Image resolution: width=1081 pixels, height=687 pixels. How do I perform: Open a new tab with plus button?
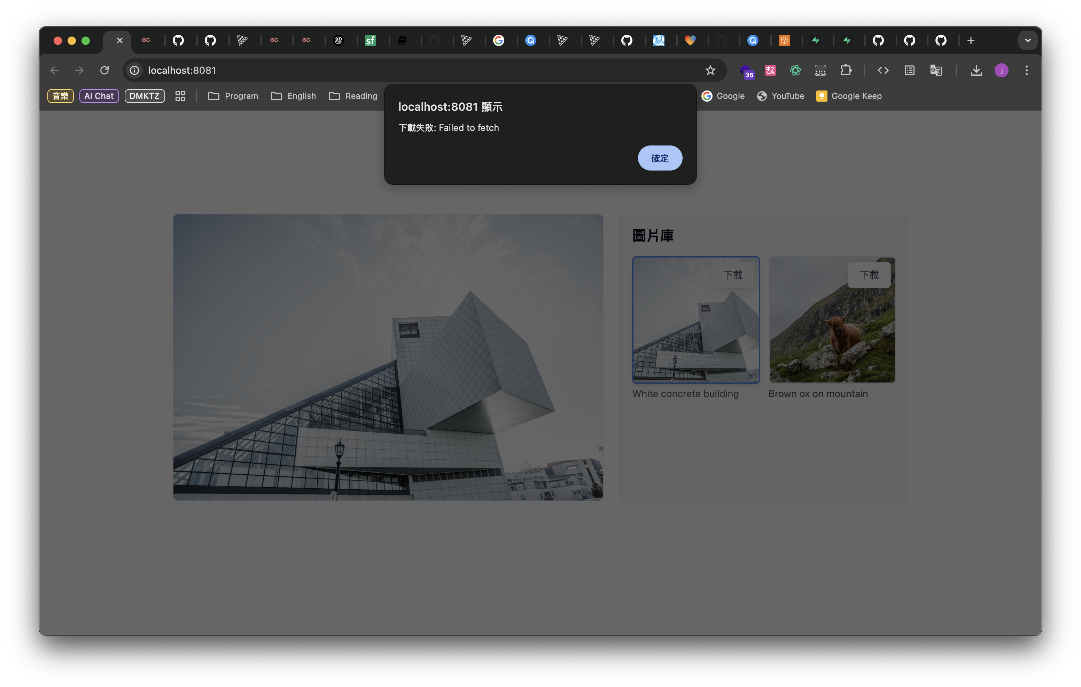[971, 40]
